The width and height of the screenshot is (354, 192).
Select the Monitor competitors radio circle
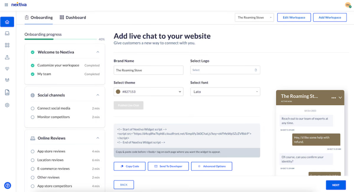(x=32, y=117)
